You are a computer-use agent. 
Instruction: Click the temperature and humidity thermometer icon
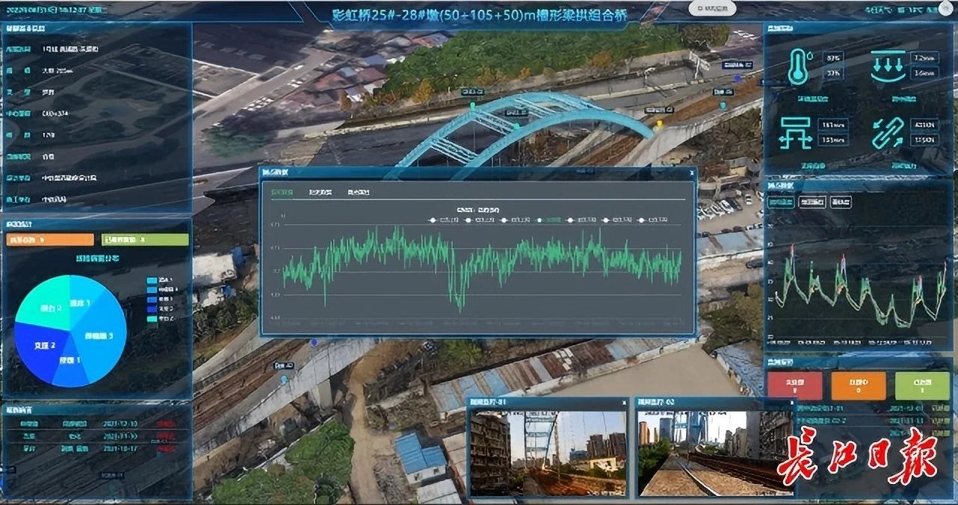click(x=800, y=67)
